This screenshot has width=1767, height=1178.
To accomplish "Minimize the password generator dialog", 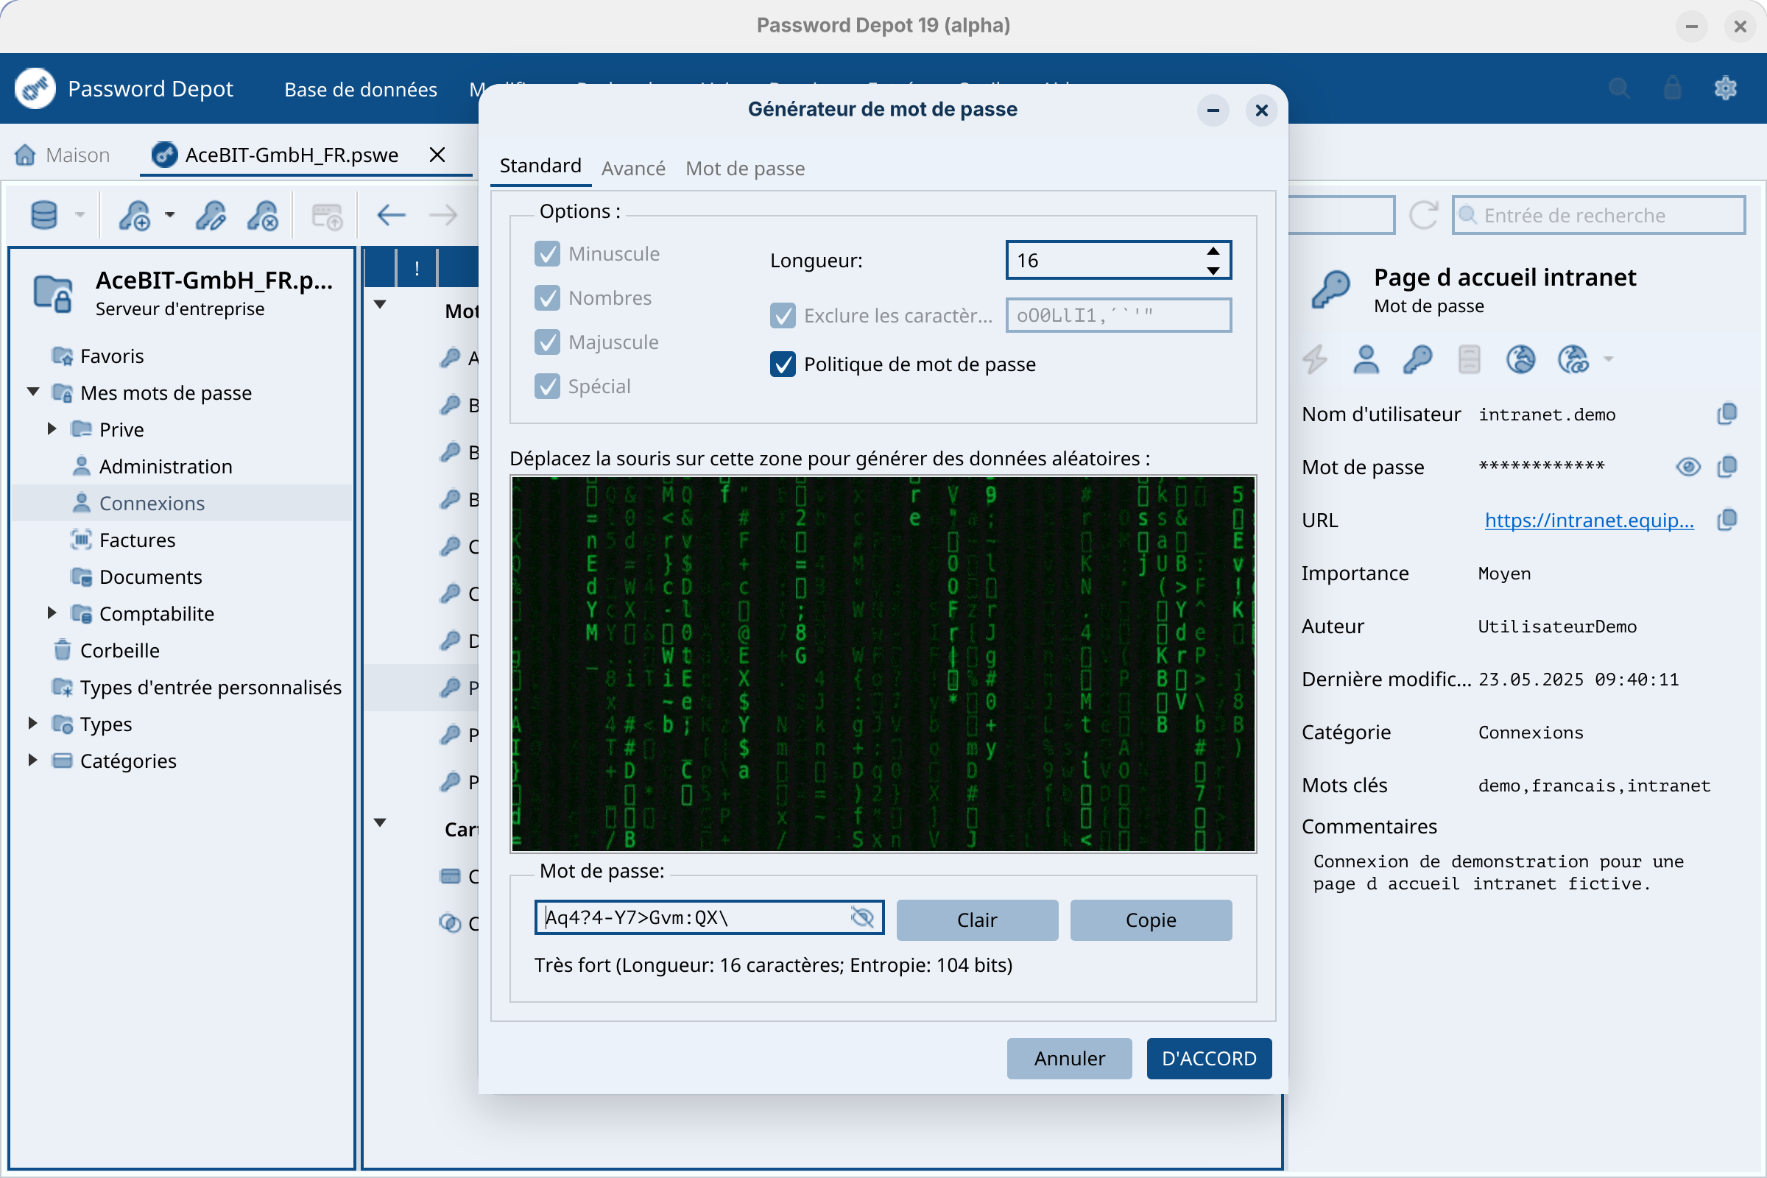I will pos(1213,110).
